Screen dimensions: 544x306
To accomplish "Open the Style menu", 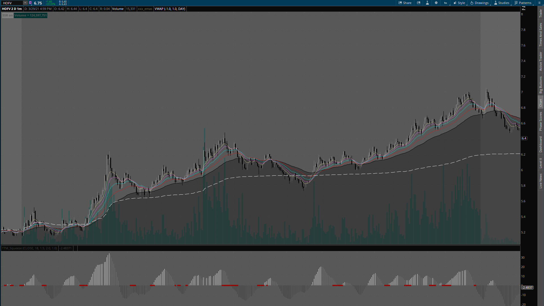I will pyautogui.click(x=459, y=3).
